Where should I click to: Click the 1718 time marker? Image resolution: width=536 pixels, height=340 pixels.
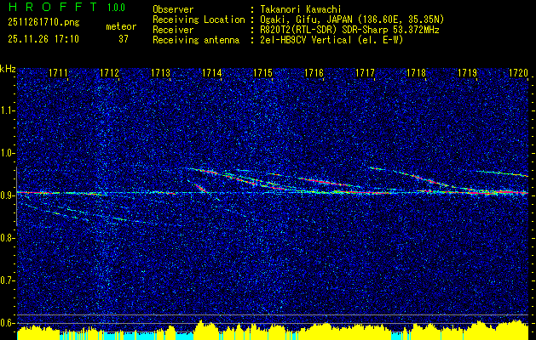(417, 73)
